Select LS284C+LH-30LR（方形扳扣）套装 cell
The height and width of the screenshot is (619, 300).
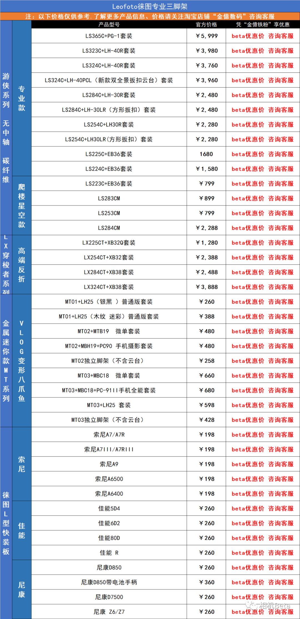[109, 110]
